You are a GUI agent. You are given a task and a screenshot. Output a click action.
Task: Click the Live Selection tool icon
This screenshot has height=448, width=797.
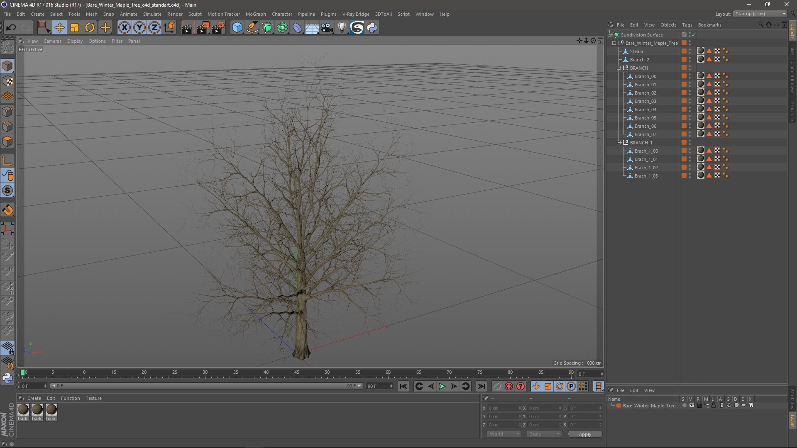44,28
